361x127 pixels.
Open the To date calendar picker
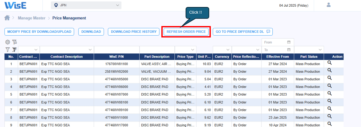(289, 50)
